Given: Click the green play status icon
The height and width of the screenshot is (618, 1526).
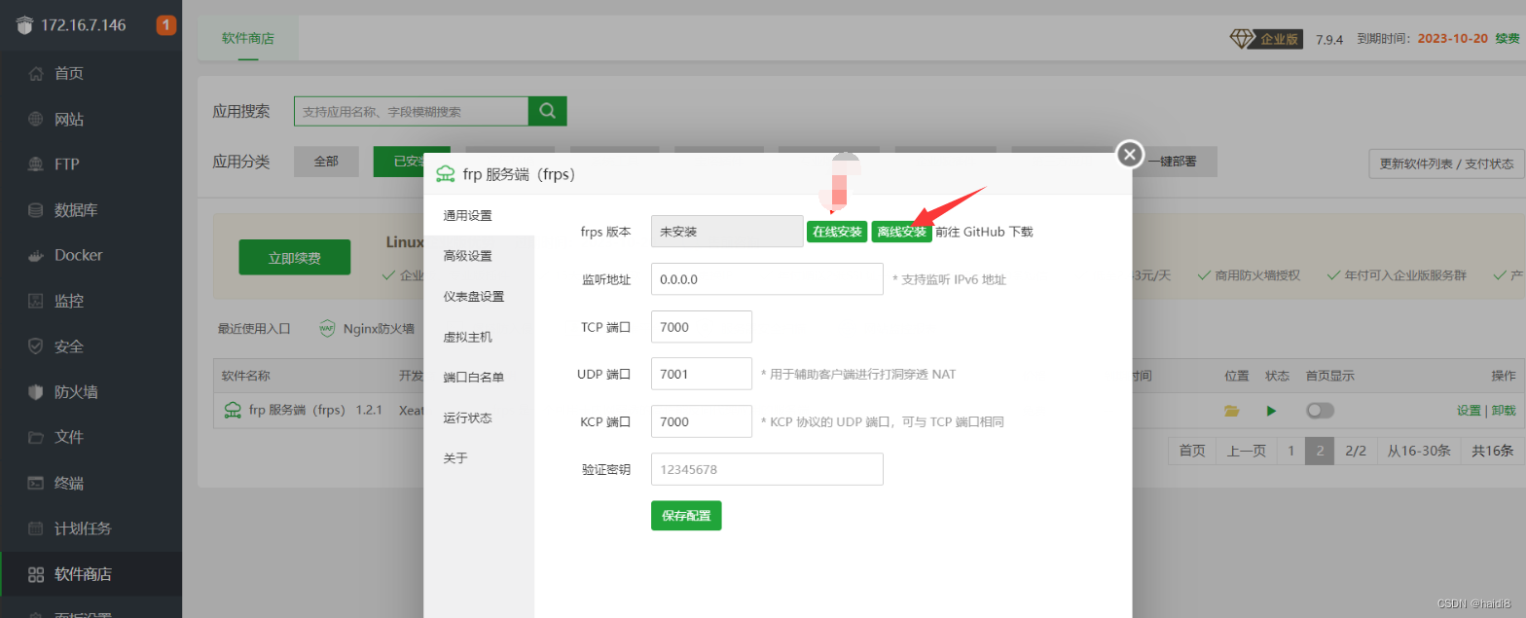Looking at the screenshot, I should [1271, 411].
